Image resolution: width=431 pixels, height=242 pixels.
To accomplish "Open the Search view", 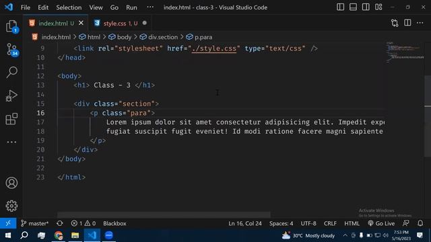I will coord(11,72).
